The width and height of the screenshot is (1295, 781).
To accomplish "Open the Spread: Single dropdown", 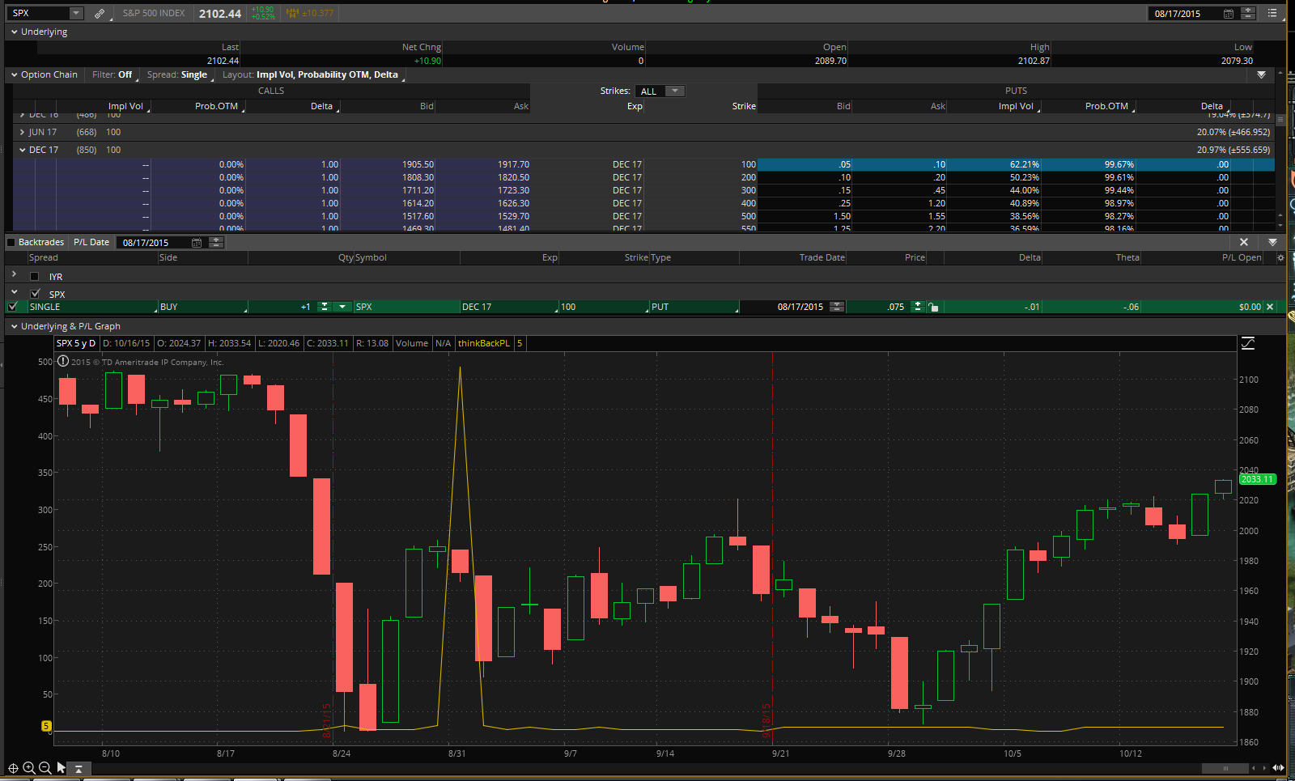I will tap(178, 74).
